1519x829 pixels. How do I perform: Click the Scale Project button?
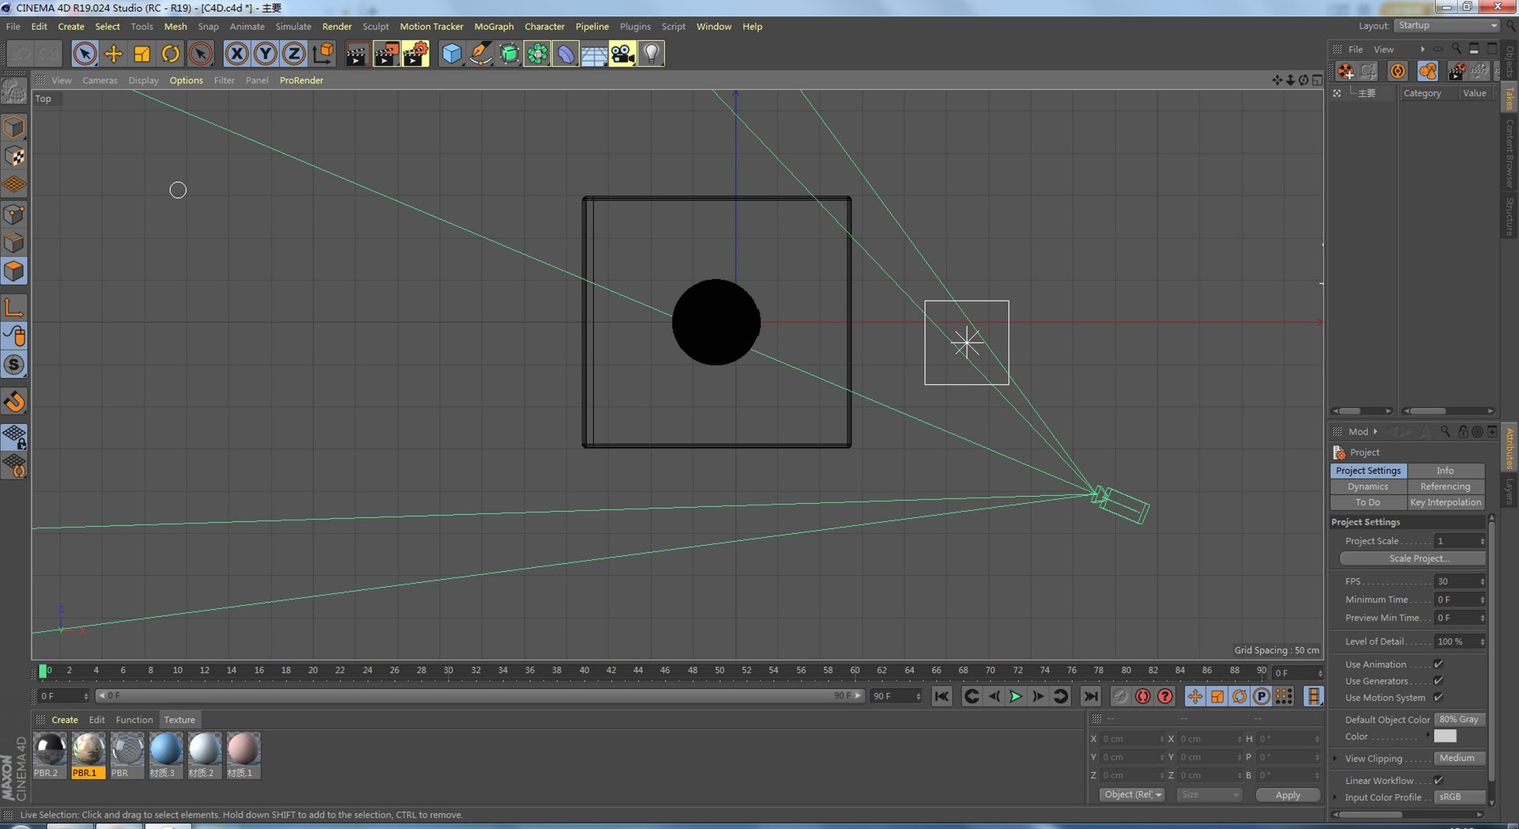pyautogui.click(x=1413, y=558)
